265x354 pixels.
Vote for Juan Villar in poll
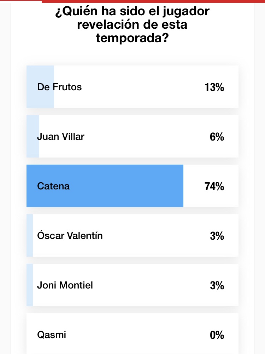click(132, 136)
